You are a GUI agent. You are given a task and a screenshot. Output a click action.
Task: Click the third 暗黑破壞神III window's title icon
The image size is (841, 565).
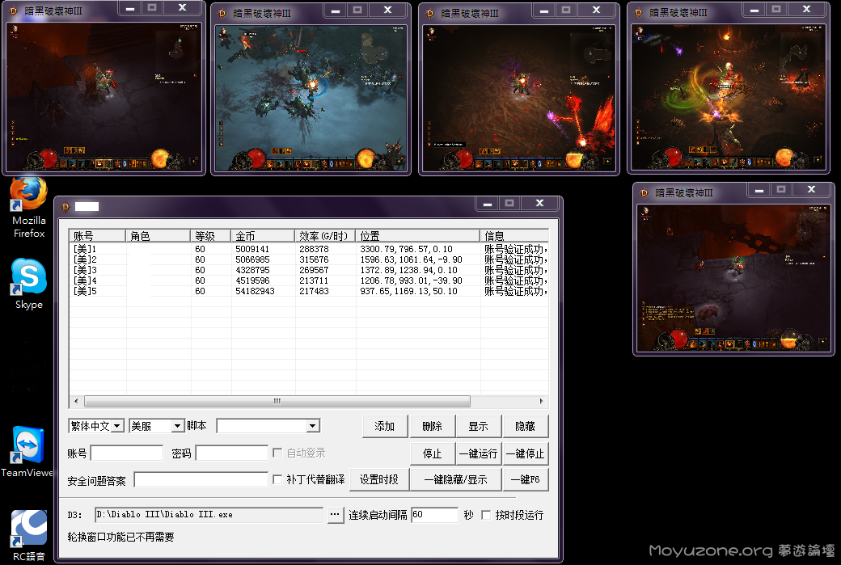429,14
